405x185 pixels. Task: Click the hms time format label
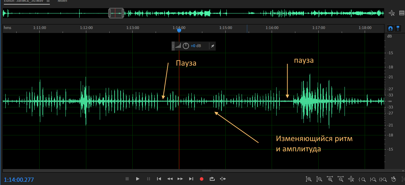[7, 27]
